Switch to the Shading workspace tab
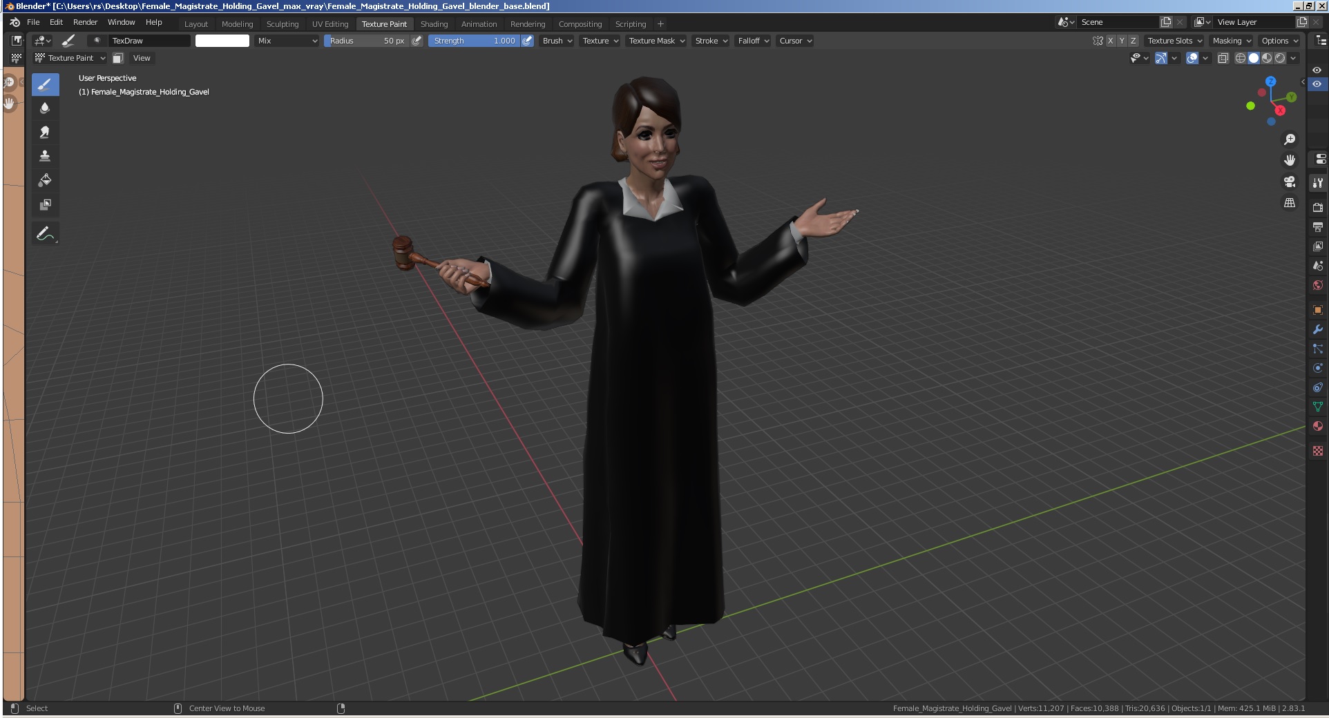The width and height of the screenshot is (1329, 718). (434, 24)
